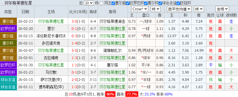Open the 终 dropdown next to 胜平负均值

[x=199, y=9]
